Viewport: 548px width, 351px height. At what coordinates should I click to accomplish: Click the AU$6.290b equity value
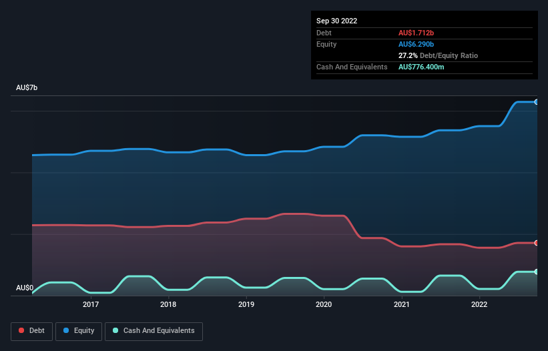coord(416,44)
